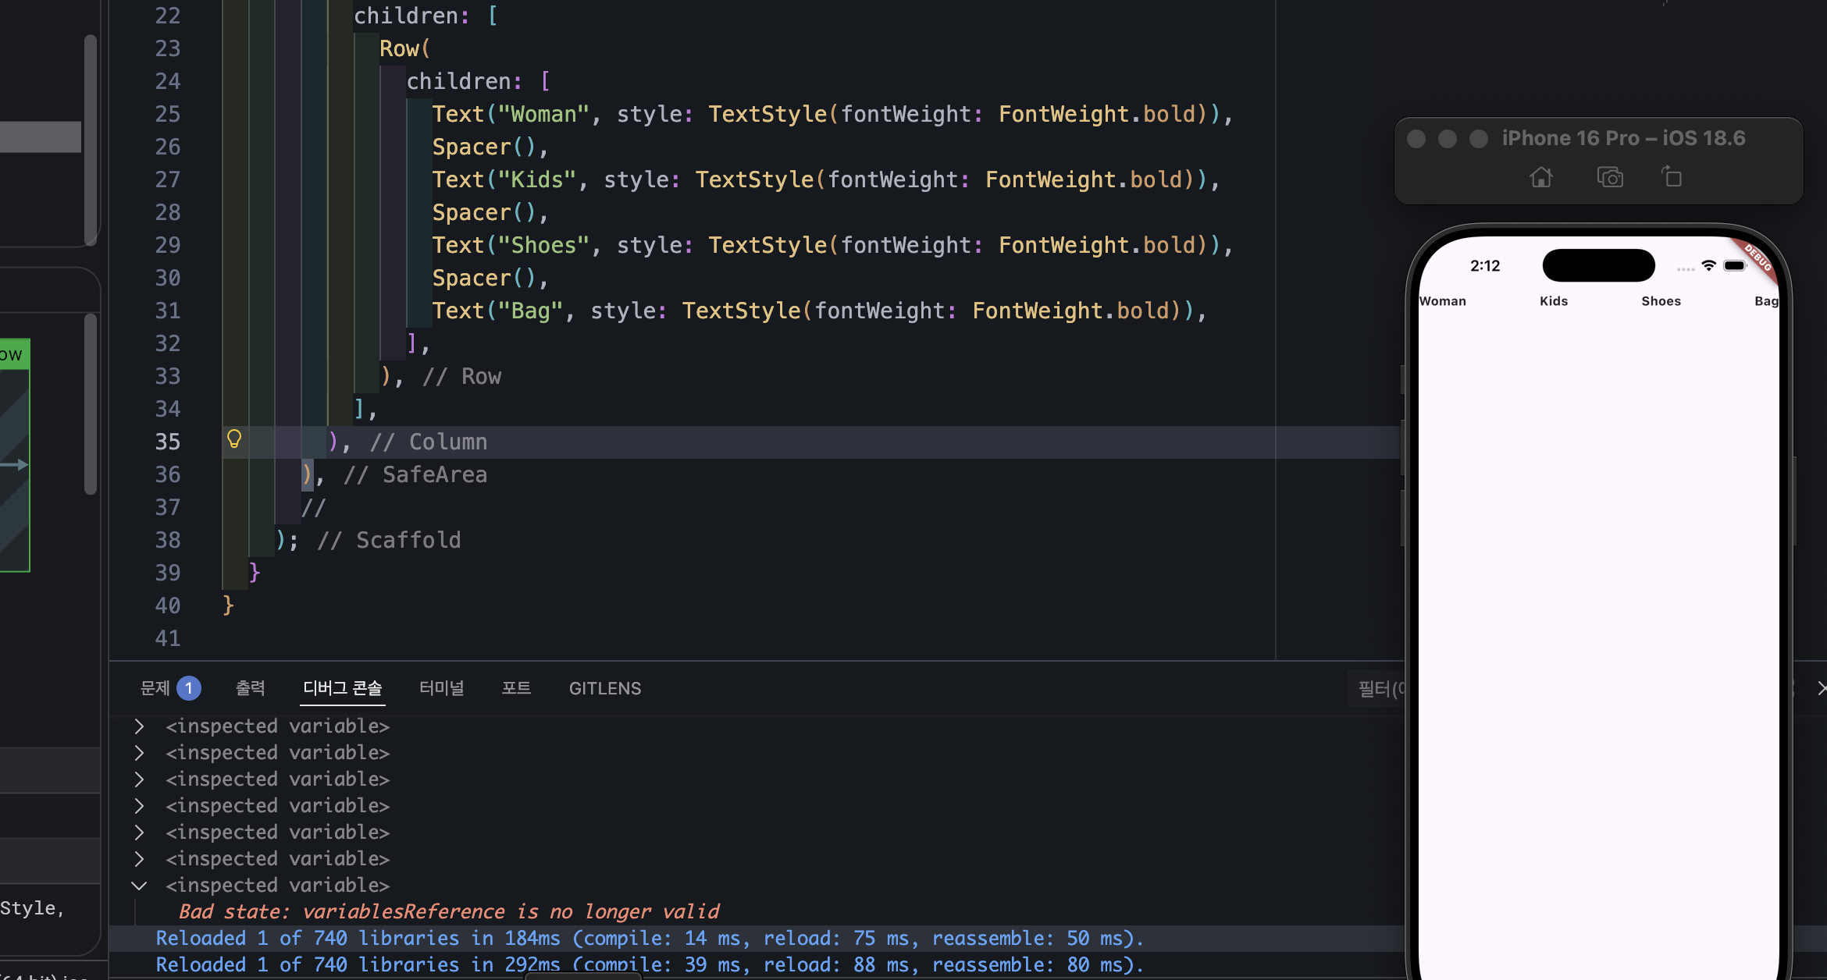Click the problems count badge showing 1
Screen dimensions: 1827x980
click(x=189, y=688)
